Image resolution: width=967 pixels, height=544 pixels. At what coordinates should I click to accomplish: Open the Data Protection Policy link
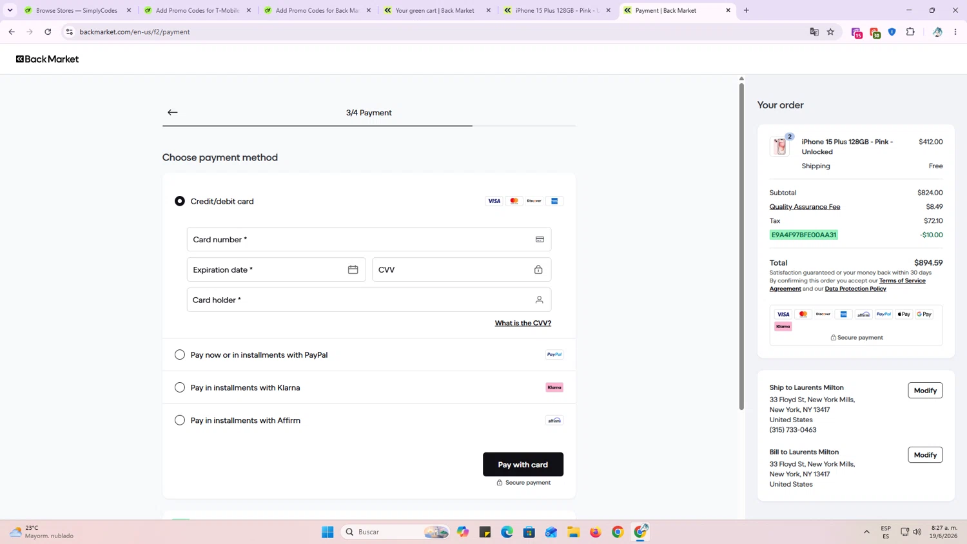pyautogui.click(x=855, y=289)
